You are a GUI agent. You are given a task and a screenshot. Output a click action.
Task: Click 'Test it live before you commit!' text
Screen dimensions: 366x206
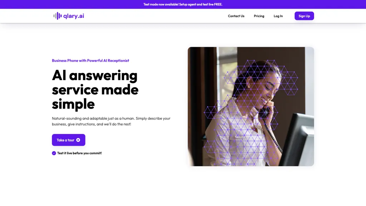click(x=79, y=153)
